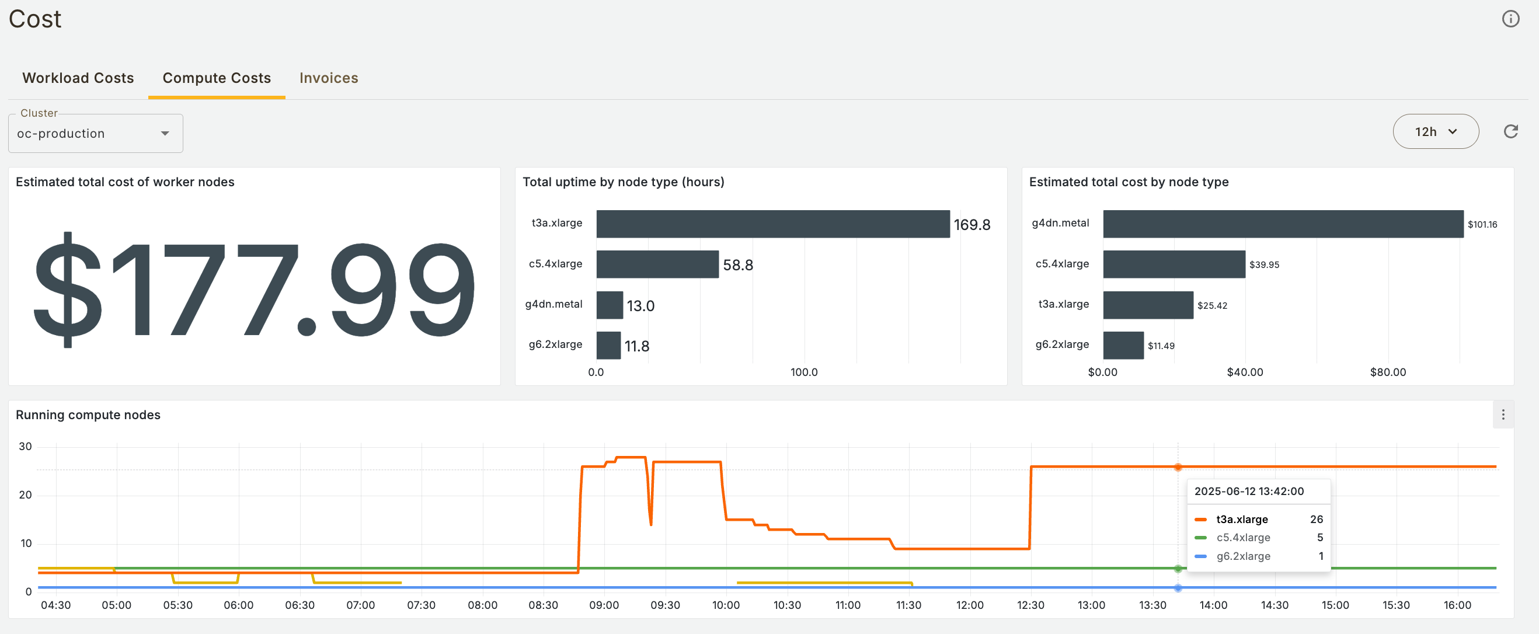
Task: Click the t3a.xlarge uptime bar
Action: pyautogui.click(x=772, y=224)
